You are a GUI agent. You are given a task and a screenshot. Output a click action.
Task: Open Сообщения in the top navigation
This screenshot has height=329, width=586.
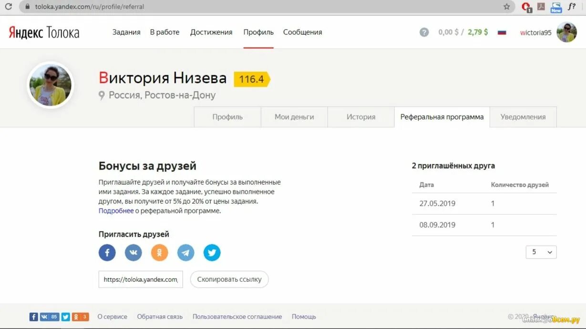pyautogui.click(x=303, y=32)
